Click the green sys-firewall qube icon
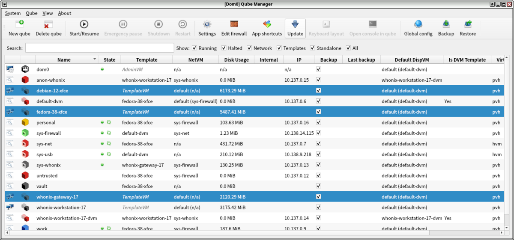 (x=25, y=133)
